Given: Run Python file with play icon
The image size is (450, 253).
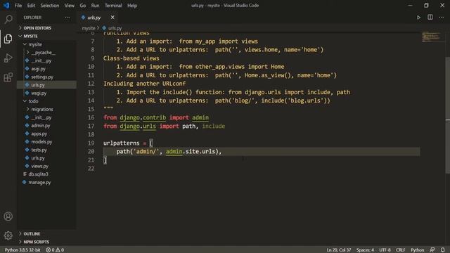Looking at the screenshot, I should tap(419, 18).
